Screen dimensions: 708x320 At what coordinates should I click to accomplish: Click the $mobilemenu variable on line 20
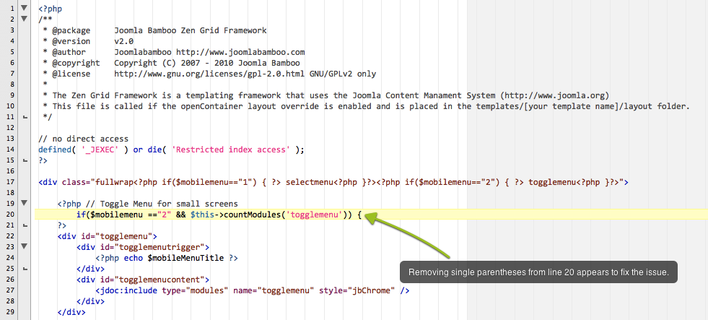point(116,215)
